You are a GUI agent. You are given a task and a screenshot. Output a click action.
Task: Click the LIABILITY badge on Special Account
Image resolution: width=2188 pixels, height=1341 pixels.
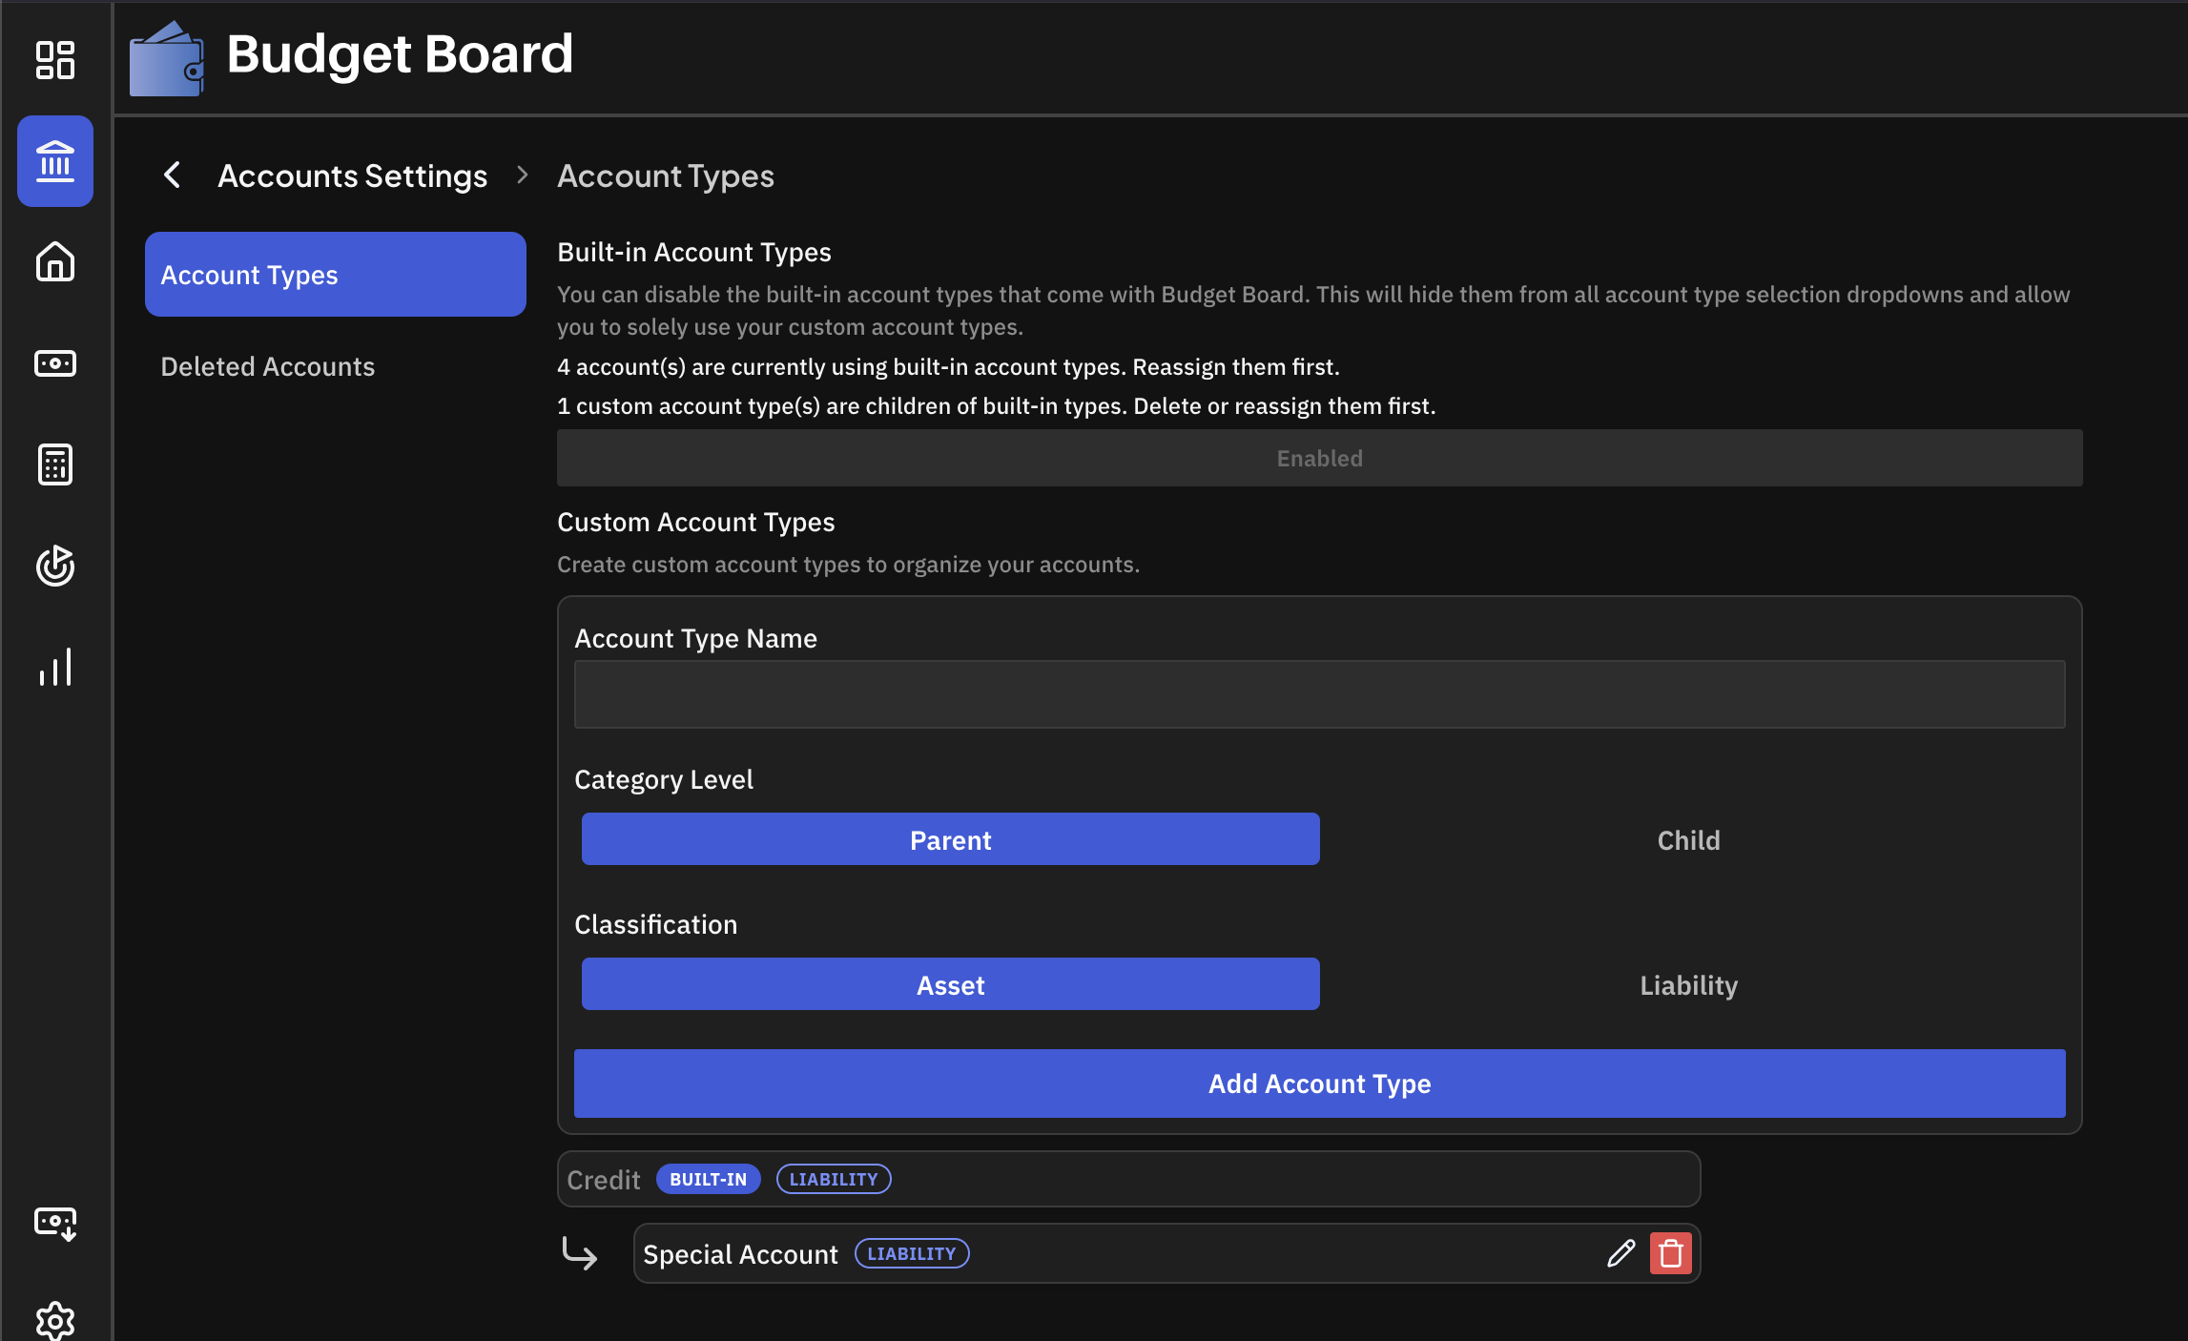click(911, 1253)
